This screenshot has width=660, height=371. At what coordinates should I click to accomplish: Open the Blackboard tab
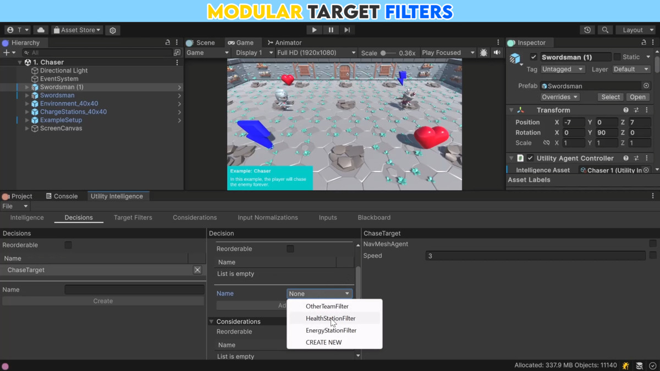tap(374, 218)
